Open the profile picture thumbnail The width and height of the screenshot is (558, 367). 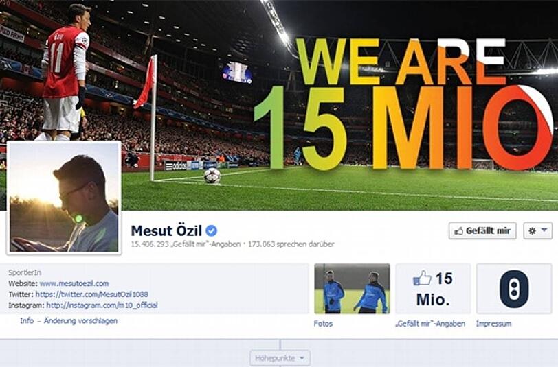[64, 198]
